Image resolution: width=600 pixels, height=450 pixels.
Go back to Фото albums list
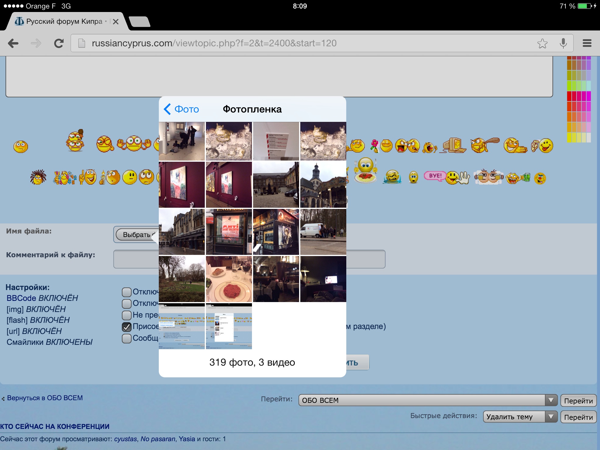pos(182,109)
